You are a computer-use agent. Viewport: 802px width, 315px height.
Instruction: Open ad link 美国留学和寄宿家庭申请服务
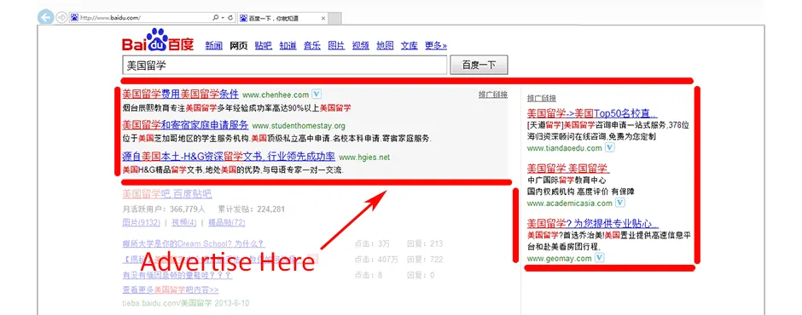(186, 125)
